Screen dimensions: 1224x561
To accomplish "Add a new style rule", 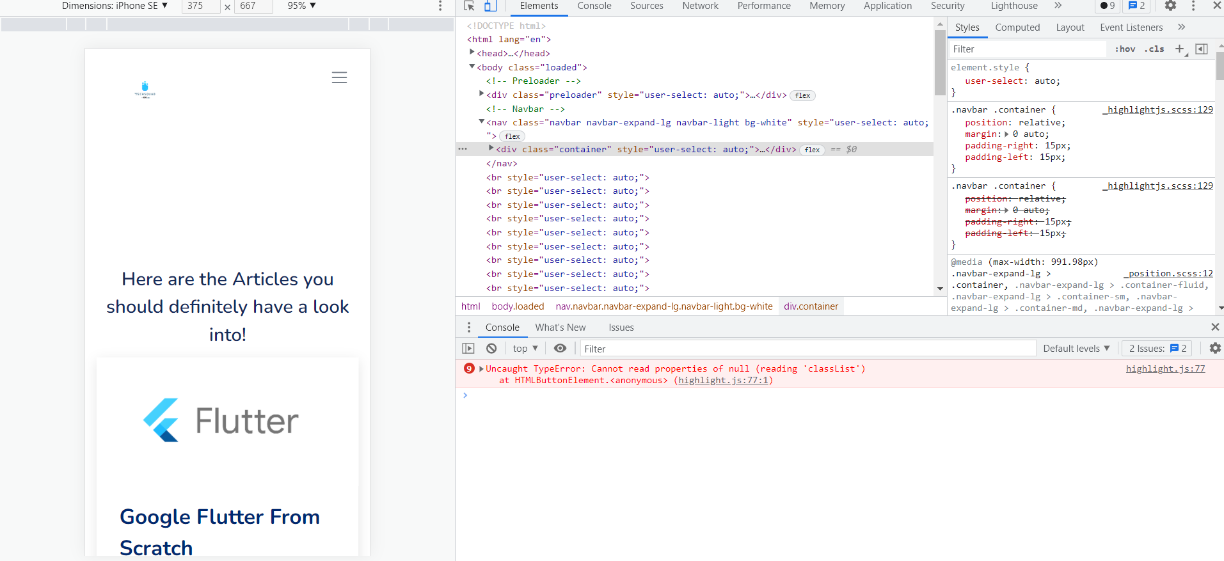I will pyautogui.click(x=1180, y=49).
